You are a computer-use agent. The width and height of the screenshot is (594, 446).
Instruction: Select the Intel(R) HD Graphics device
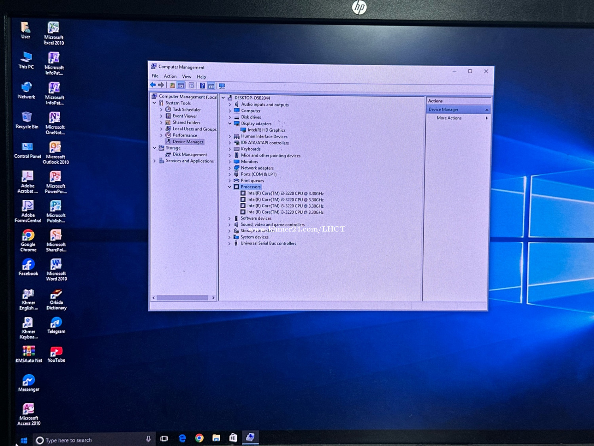(x=266, y=130)
